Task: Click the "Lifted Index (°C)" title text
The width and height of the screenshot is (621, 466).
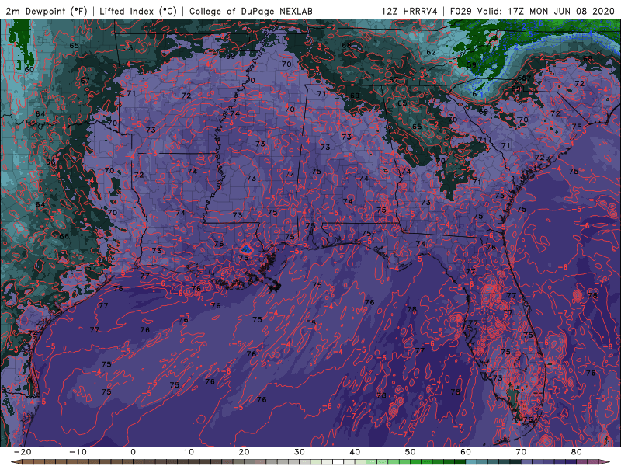Action: click(x=138, y=11)
